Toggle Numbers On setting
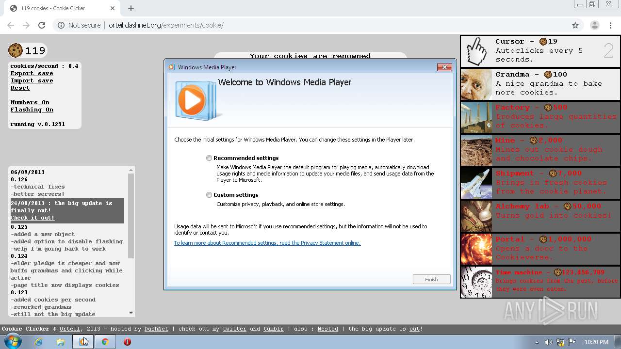The height and width of the screenshot is (349, 621). 30,102
